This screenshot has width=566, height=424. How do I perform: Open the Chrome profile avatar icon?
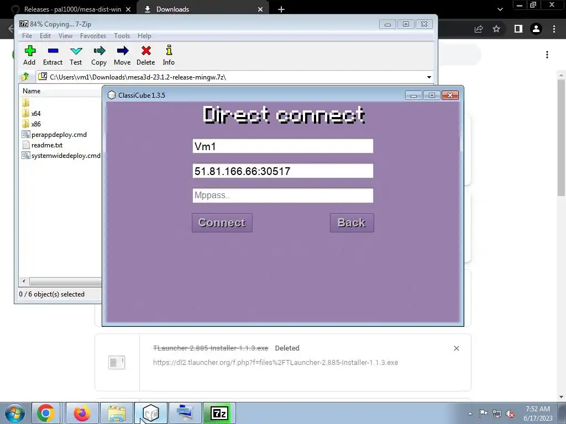click(536, 29)
